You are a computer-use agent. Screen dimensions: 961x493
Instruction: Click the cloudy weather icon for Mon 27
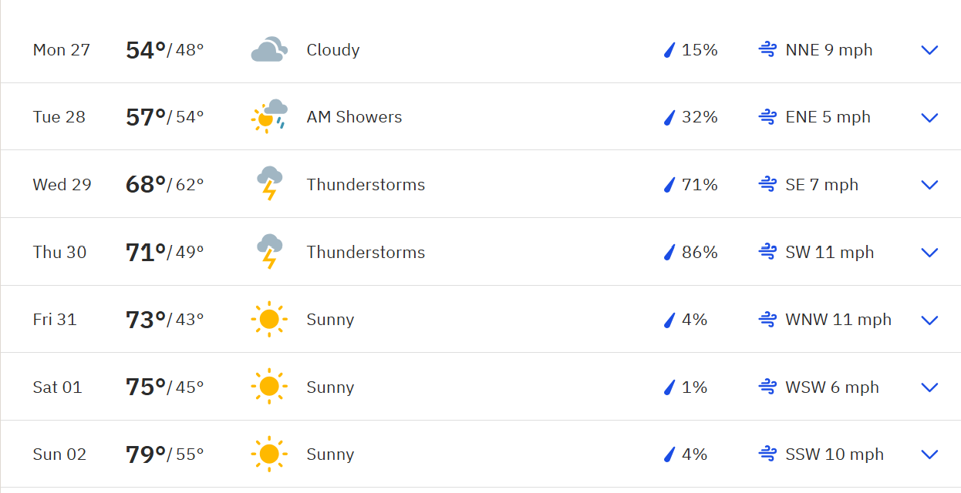click(269, 50)
